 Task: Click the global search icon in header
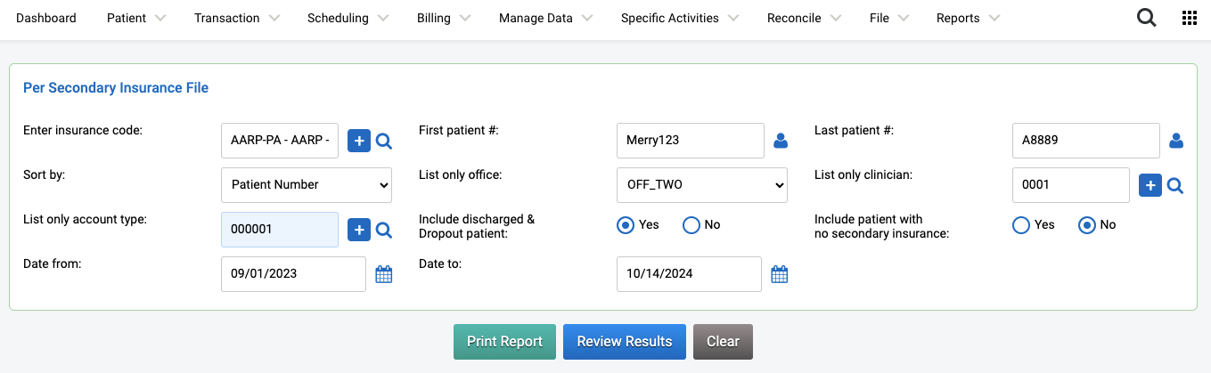1147,18
